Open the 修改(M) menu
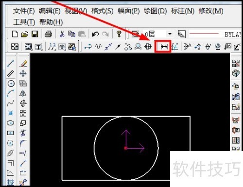This screenshot has height=187, width=243. (211, 11)
